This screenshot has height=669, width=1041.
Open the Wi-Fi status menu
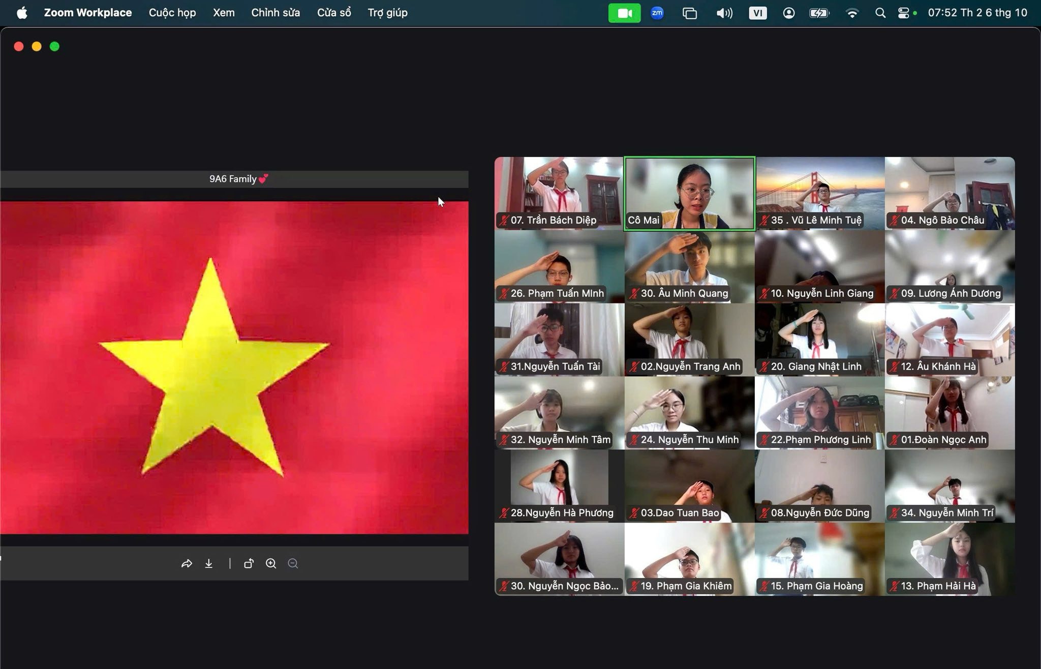click(852, 13)
